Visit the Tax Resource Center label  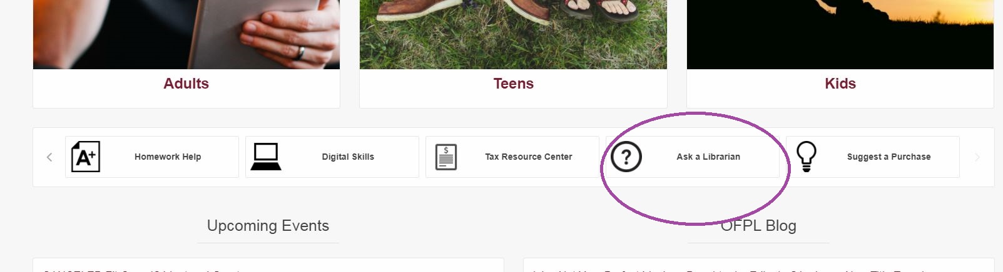(x=529, y=157)
